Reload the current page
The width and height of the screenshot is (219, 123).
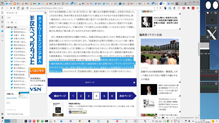[x=18, y=8]
